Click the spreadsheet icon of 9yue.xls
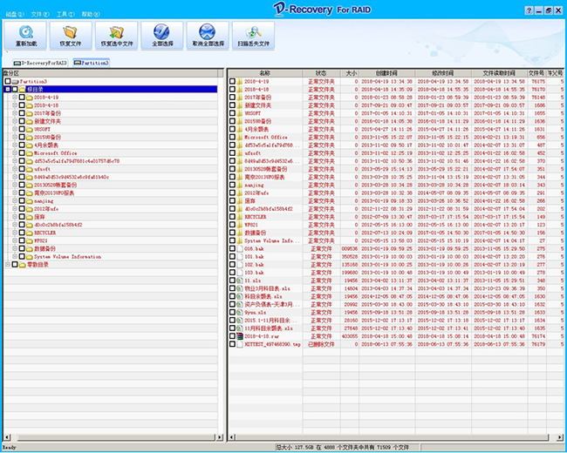 [239, 312]
